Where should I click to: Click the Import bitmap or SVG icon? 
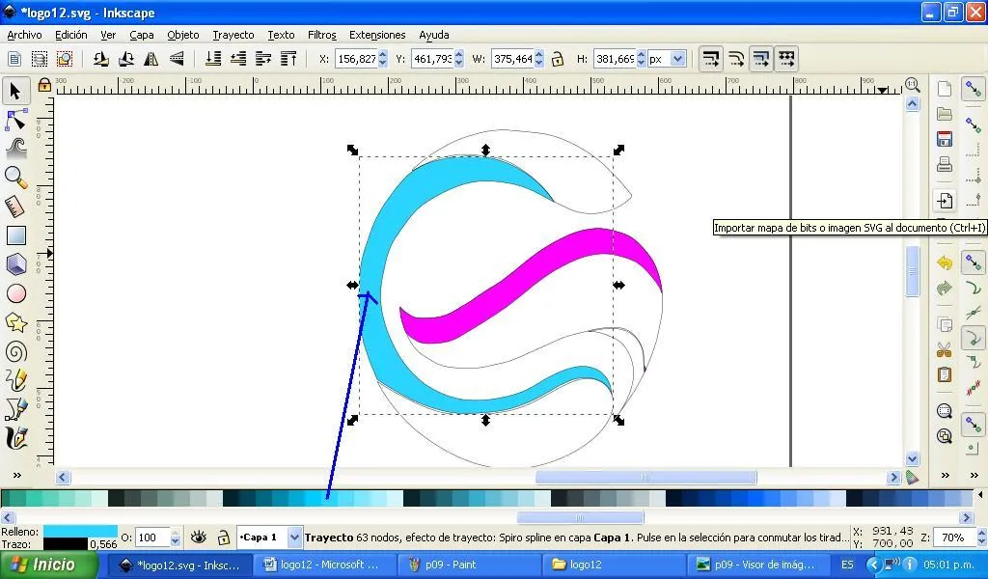944,201
